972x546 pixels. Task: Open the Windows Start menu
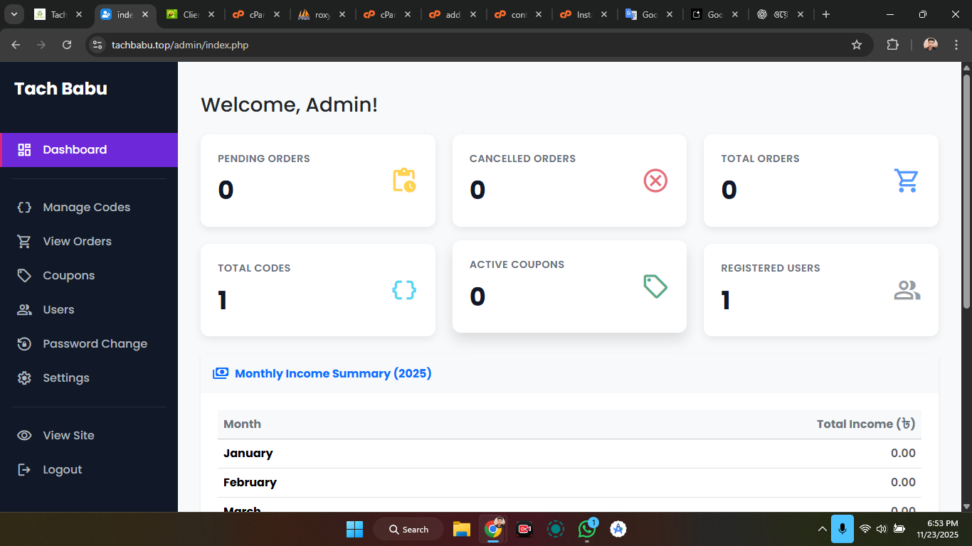(354, 529)
